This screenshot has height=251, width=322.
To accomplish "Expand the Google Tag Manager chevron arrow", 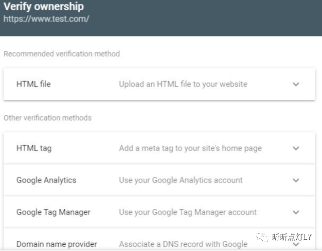I will tap(296, 212).
